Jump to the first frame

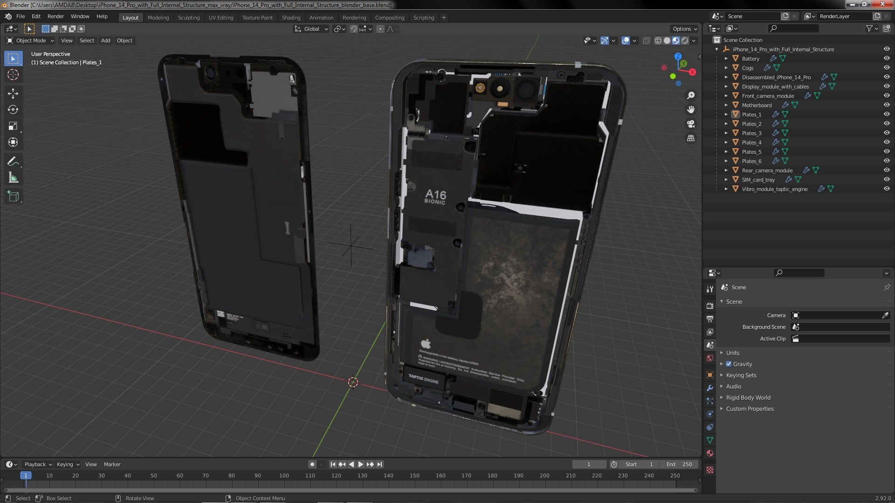tap(333, 465)
